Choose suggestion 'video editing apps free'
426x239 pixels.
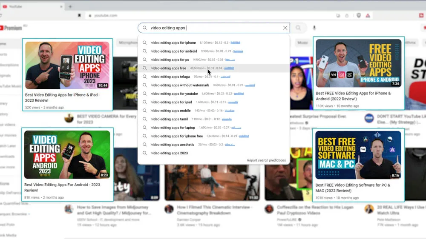(x=168, y=68)
